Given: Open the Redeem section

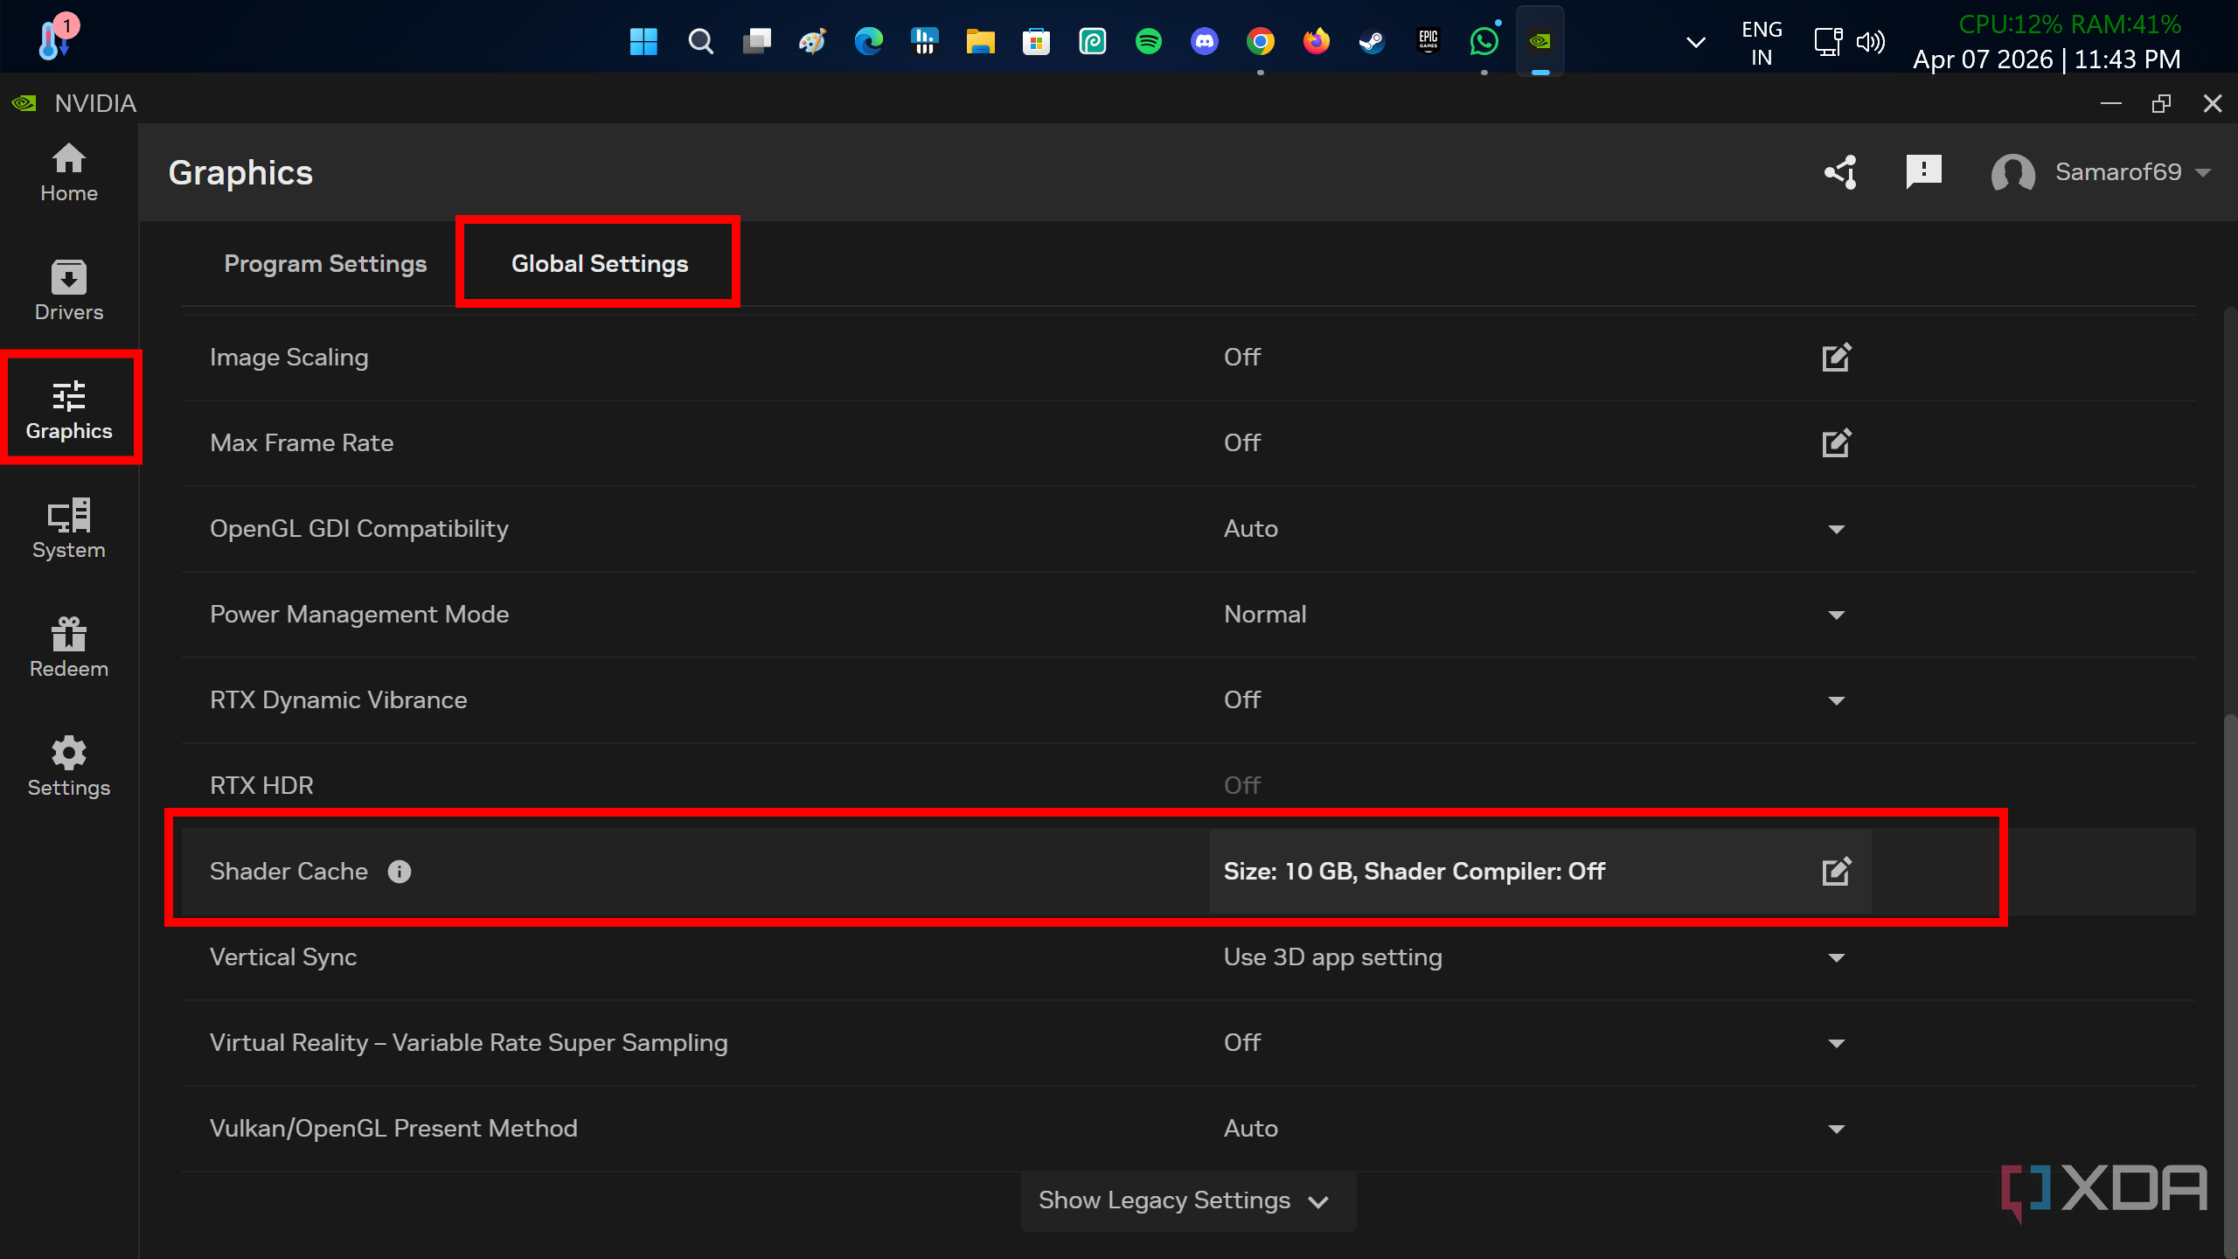Looking at the screenshot, I should click(x=68, y=648).
